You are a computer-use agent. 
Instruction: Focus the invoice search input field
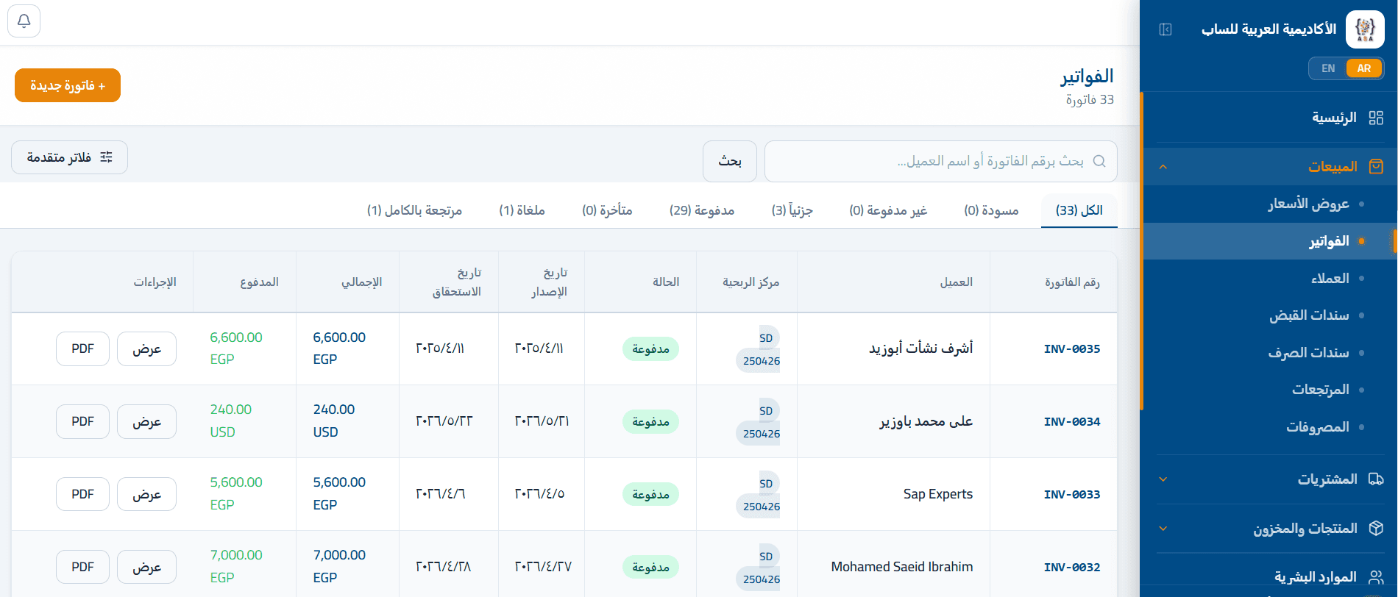pos(940,161)
